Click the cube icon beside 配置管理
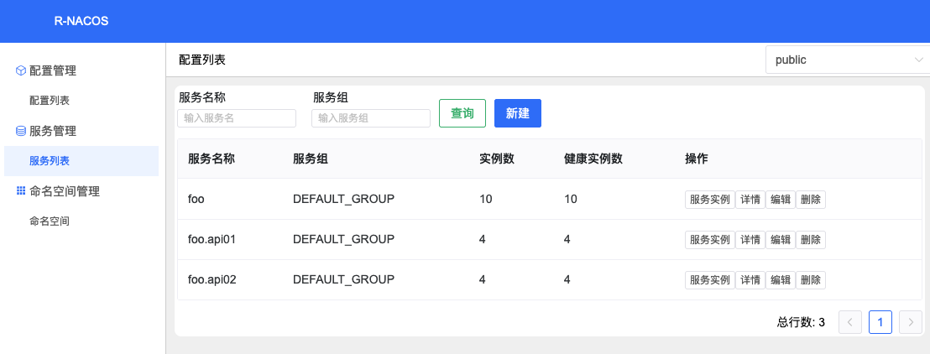The height and width of the screenshot is (354, 930). point(21,70)
